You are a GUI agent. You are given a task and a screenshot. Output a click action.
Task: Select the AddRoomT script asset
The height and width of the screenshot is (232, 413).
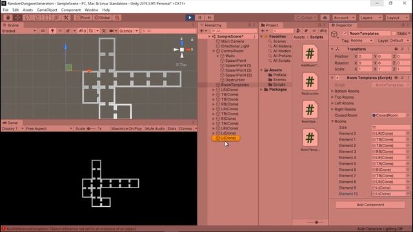click(310, 55)
